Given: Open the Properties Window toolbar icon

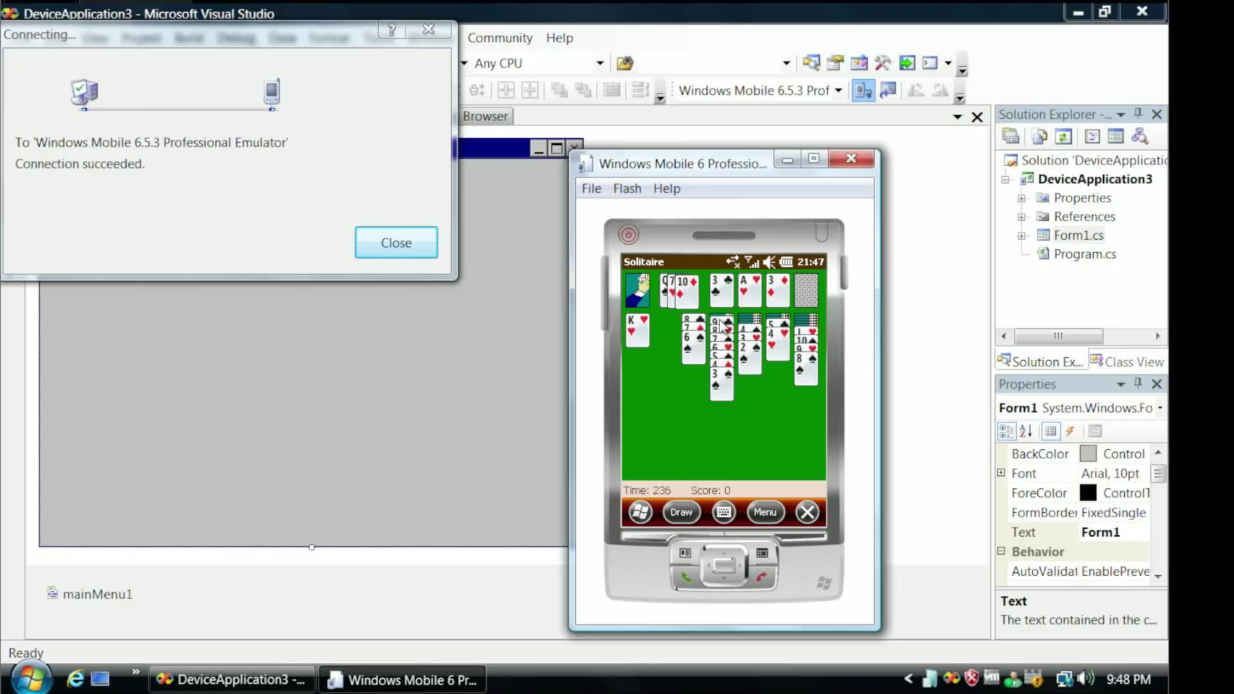Looking at the screenshot, I should coord(835,63).
